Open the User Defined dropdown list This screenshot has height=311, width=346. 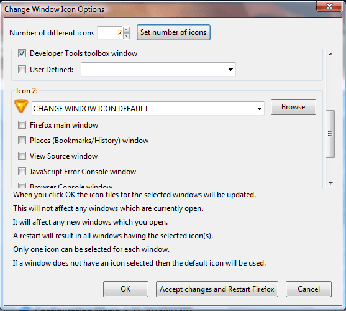tap(158, 70)
